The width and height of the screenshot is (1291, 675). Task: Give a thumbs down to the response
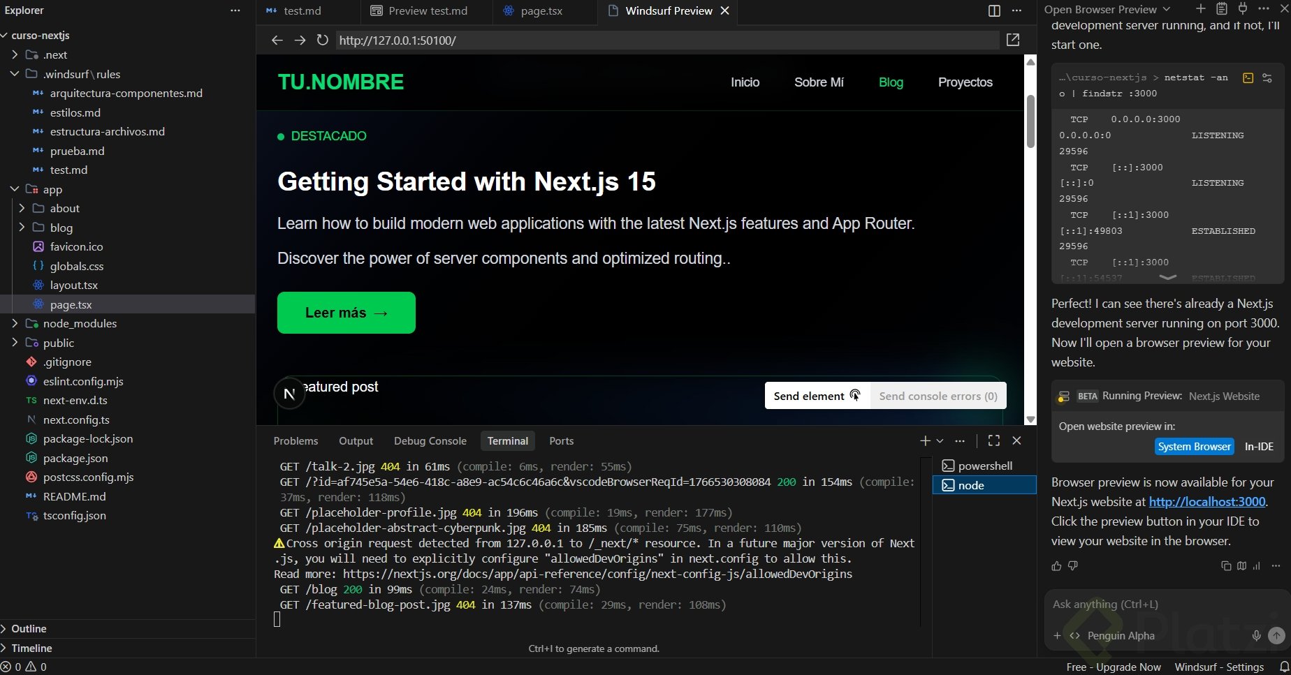(1073, 566)
